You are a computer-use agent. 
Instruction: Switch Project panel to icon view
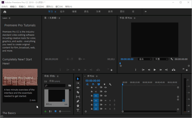pyautogui.click(x=55, y=111)
